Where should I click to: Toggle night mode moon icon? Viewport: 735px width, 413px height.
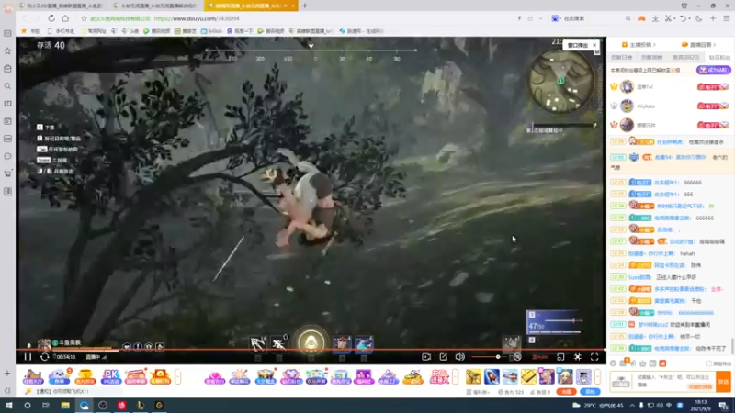click(699, 18)
